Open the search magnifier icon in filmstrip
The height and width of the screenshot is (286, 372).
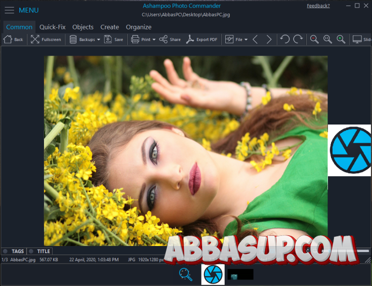click(185, 274)
